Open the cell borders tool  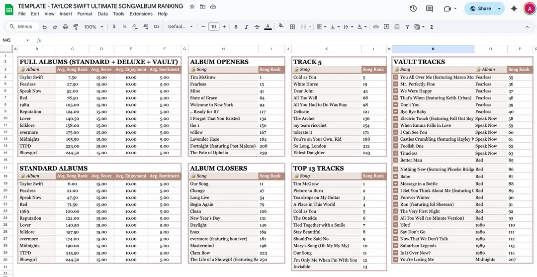coord(293,27)
